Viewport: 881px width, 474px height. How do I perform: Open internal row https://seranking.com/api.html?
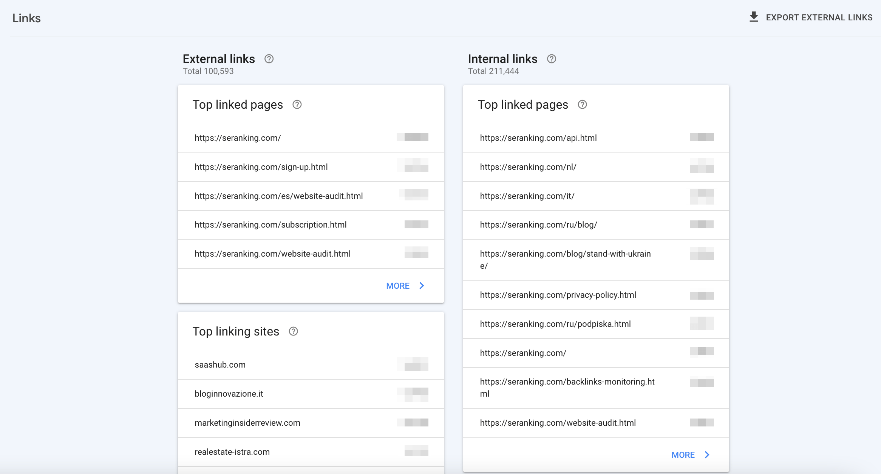point(596,138)
